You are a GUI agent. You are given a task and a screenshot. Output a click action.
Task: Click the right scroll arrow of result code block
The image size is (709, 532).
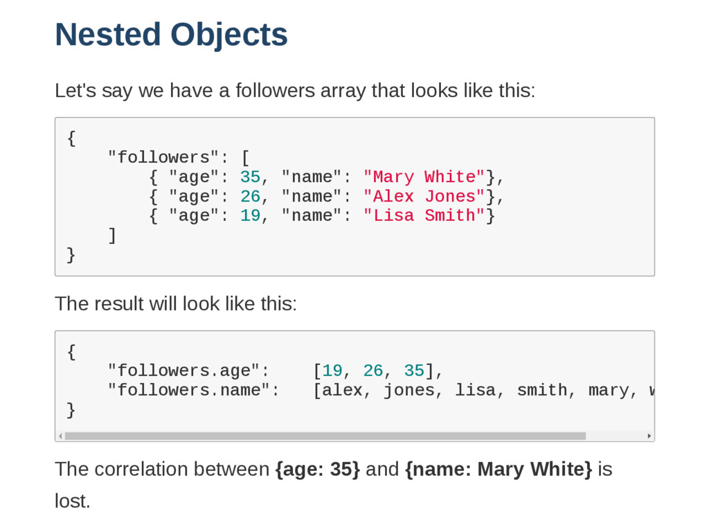pos(649,436)
